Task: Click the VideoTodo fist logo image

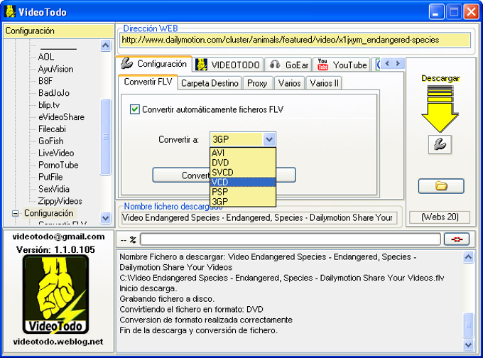Action: pos(55,295)
